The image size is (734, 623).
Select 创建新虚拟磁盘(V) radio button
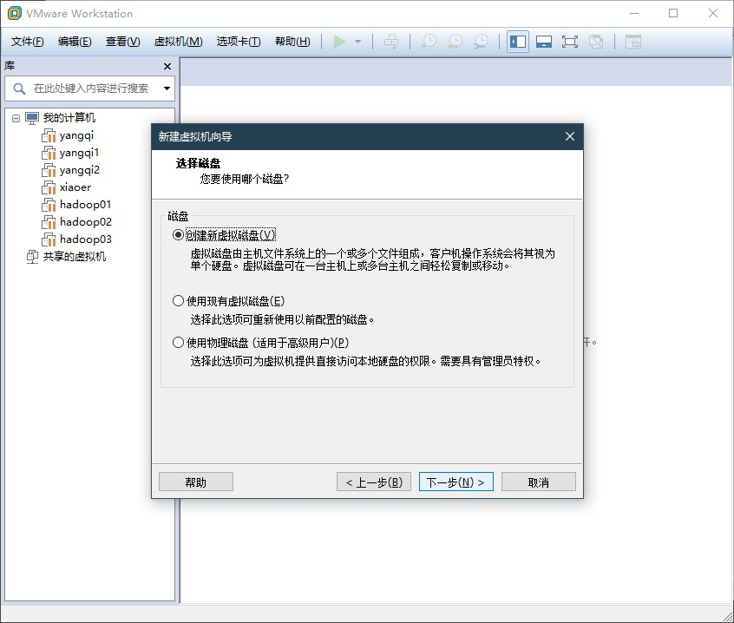pos(178,234)
